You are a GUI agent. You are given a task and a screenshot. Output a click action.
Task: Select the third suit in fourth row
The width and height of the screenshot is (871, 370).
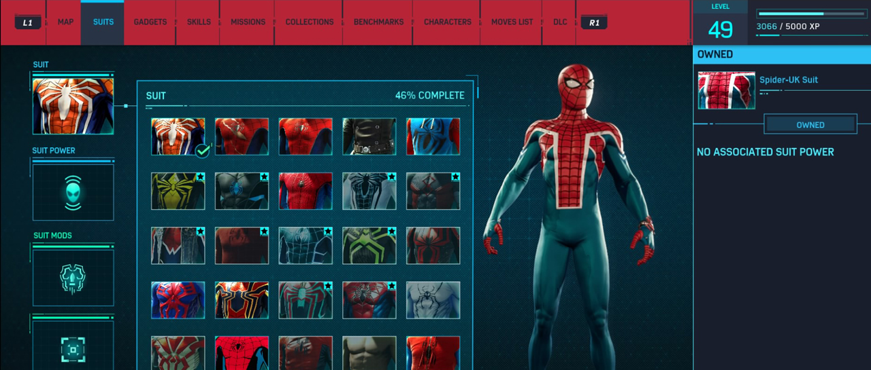coord(306,300)
